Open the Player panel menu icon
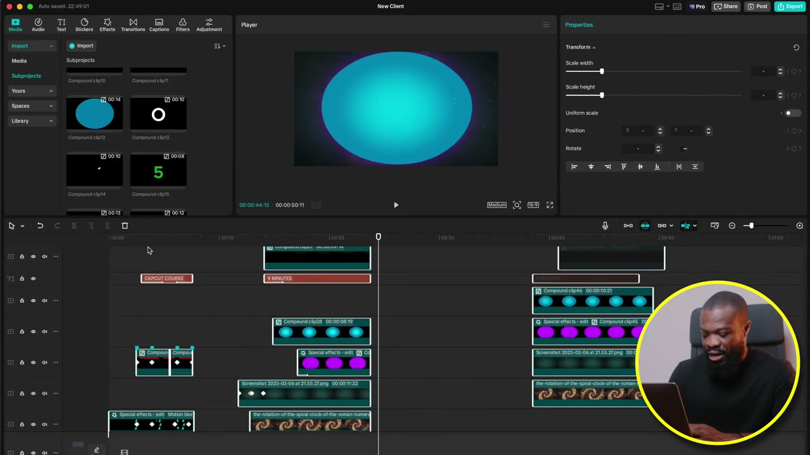The height and width of the screenshot is (455, 810). 546,25
